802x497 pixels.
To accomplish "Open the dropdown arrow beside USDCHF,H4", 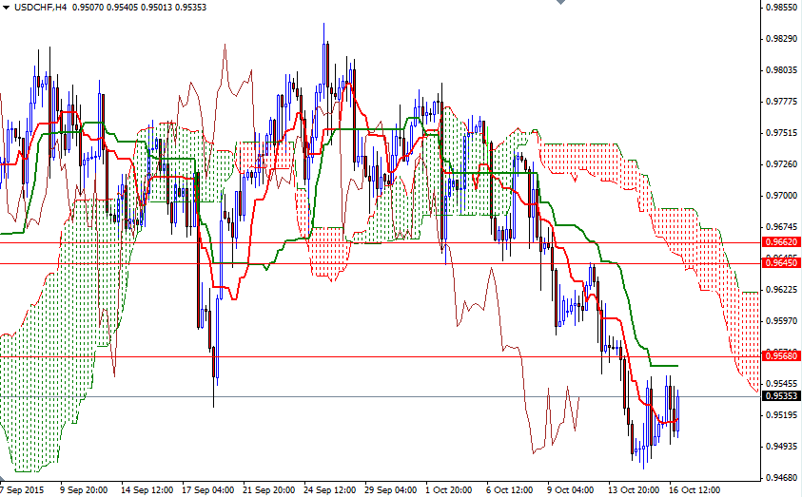I will (x=7, y=9).
